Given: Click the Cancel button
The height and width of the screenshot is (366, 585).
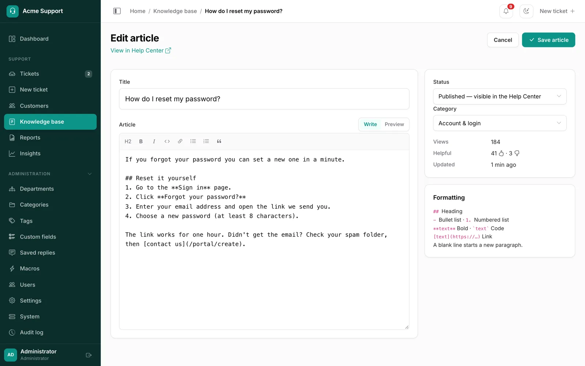Looking at the screenshot, I should 503,40.
